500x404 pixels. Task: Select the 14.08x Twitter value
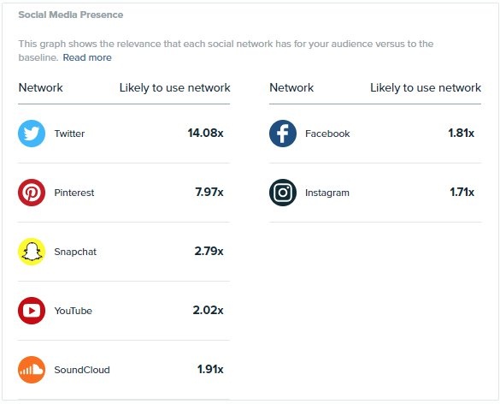tap(205, 133)
